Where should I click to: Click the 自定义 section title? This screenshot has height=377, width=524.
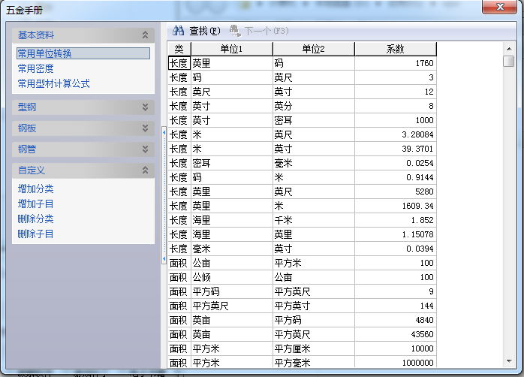click(x=31, y=170)
